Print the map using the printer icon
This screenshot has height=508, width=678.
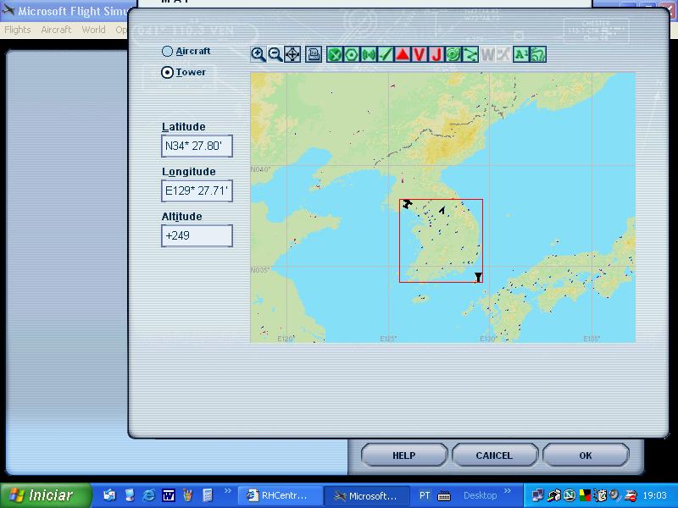pos(314,54)
